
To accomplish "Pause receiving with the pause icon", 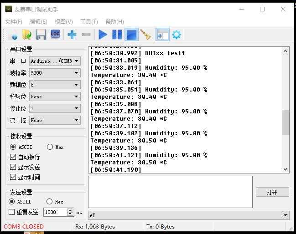I will tap(117, 35).
